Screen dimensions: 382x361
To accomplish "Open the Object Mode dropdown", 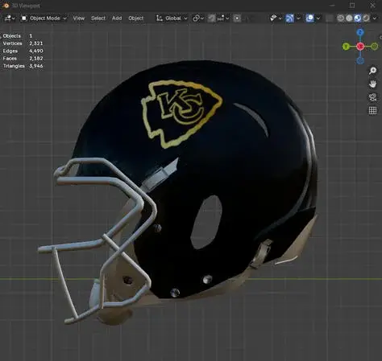I will pyautogui.click(x=44, y=18).
